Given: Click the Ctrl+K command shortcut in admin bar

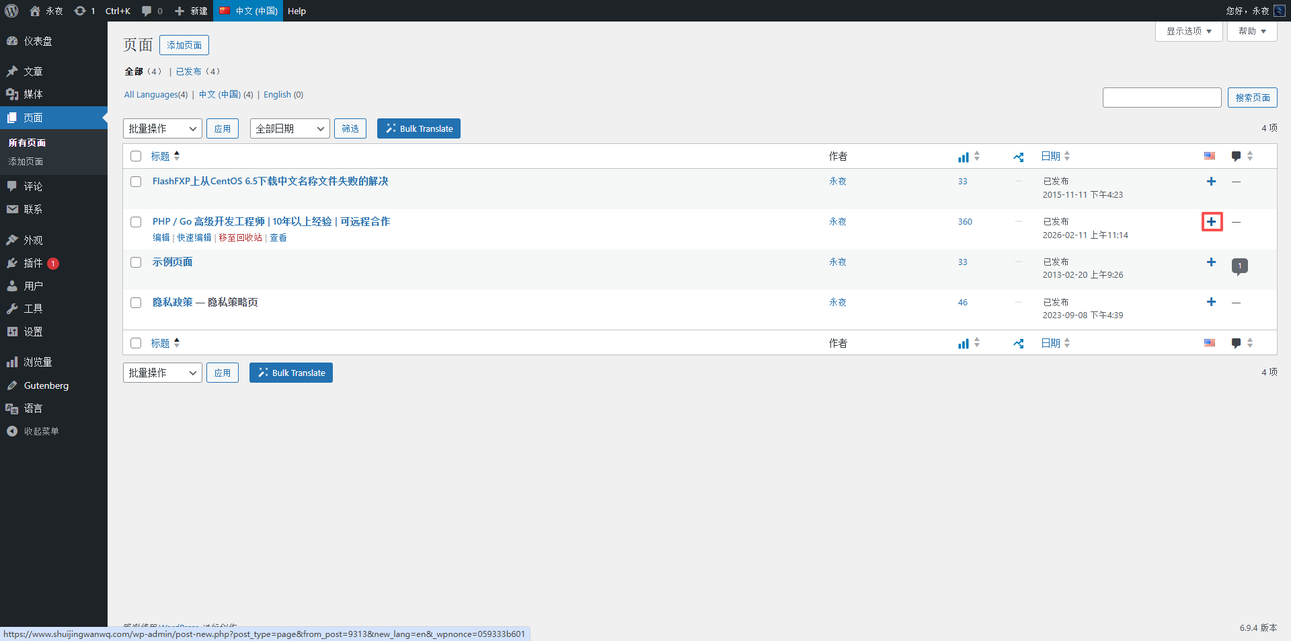Looking at the screenshot, I should [x=118, y=11].
